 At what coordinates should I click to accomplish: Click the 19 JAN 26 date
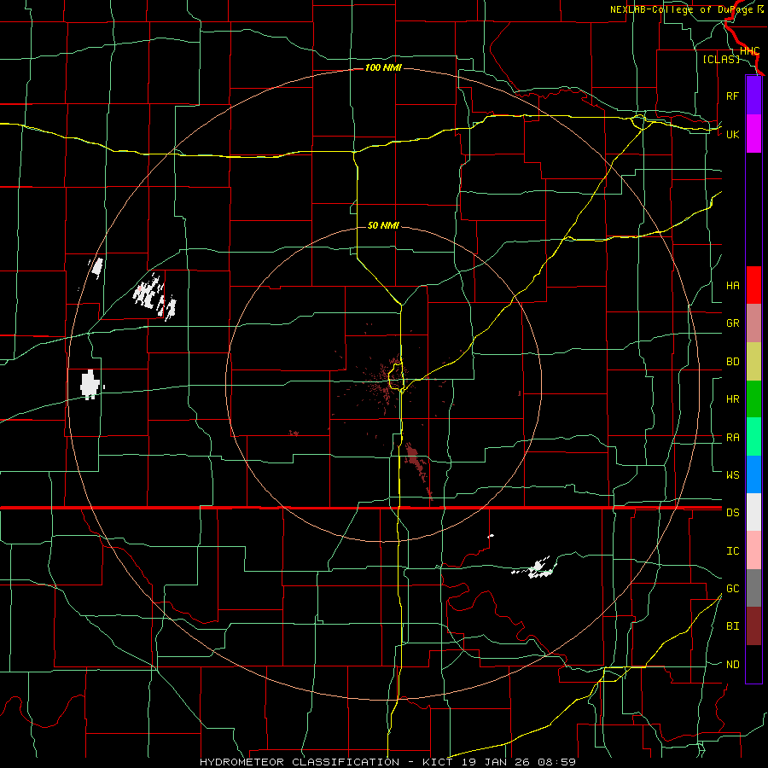496,762
